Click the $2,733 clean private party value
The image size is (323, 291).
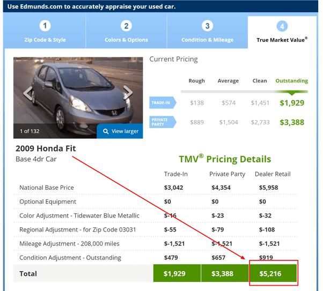[260, 122]
